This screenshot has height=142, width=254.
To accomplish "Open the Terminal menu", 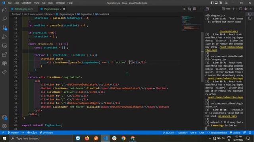I will point(60,3).
